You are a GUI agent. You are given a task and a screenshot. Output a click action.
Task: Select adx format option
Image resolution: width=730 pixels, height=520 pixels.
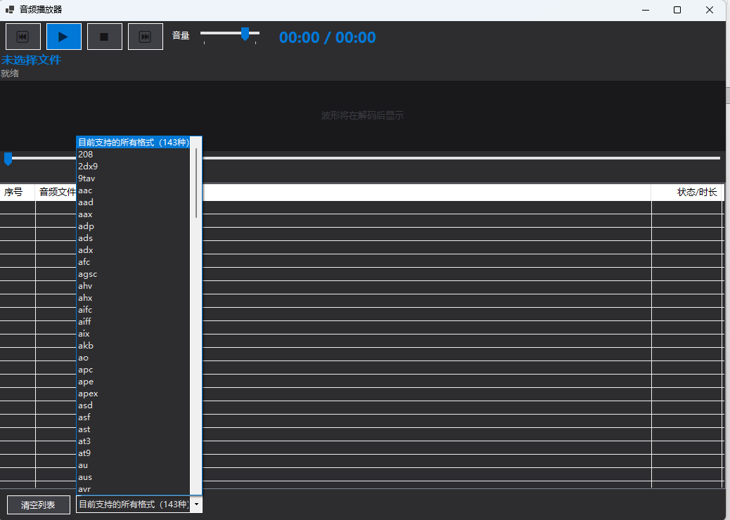pos(133,250)
